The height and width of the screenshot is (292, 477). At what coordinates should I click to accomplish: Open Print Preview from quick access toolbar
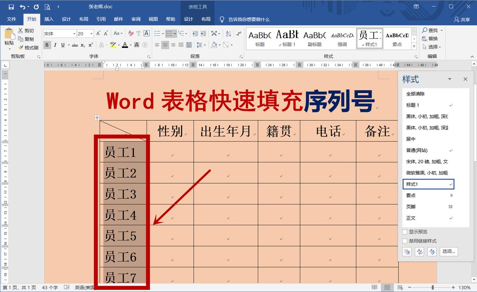click(47, 7)
